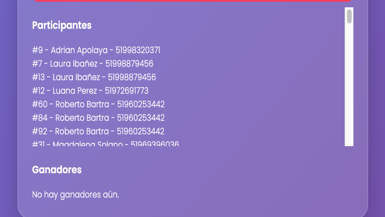The width and height of the screenshot is (385, 217).
Task: Select ticket #13 Laura Ibañez entry
Action: (94, 77)
